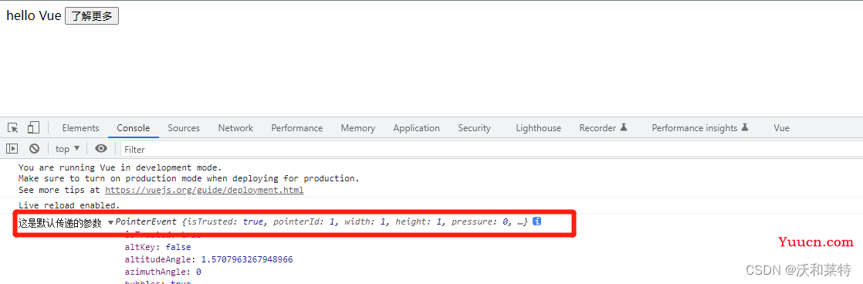The width and height of the screenshot is (863, 284).
Task: Click the blue info icon after PointerEvent
Action: click(x=536, y=221)
